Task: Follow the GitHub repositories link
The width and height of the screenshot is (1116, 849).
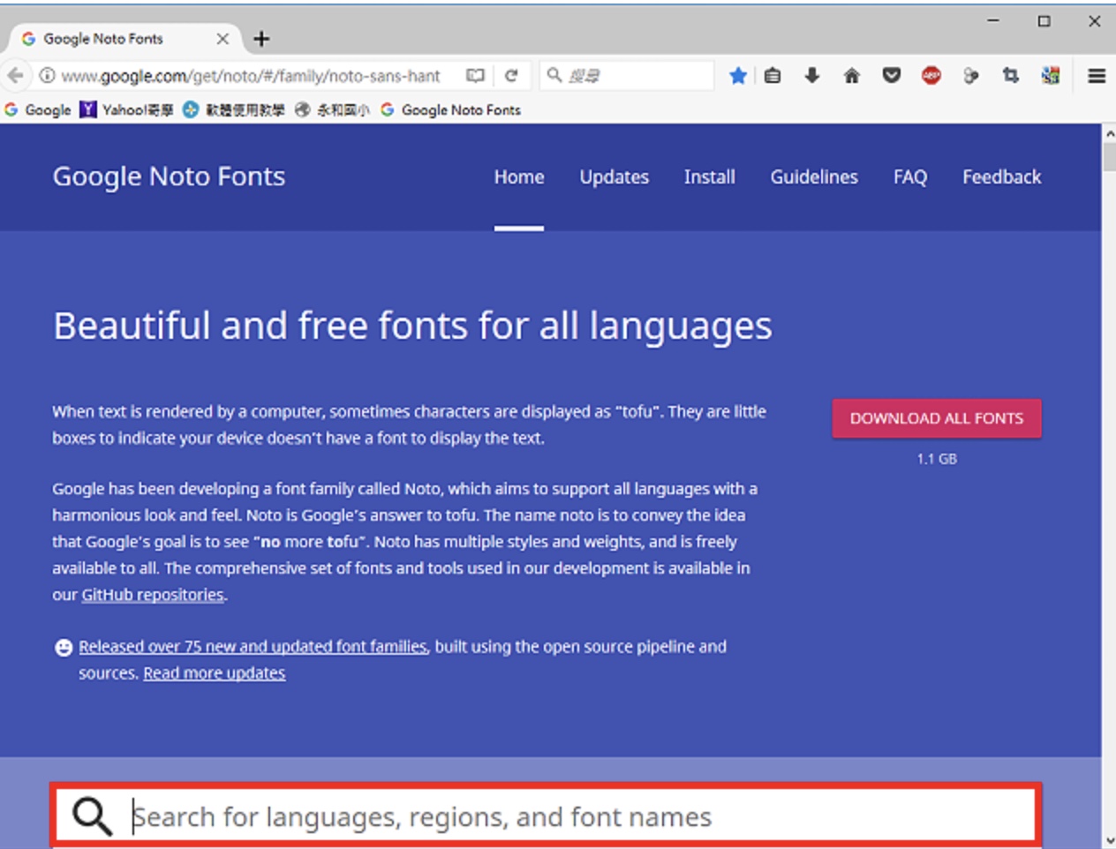Action: [153, 595]
